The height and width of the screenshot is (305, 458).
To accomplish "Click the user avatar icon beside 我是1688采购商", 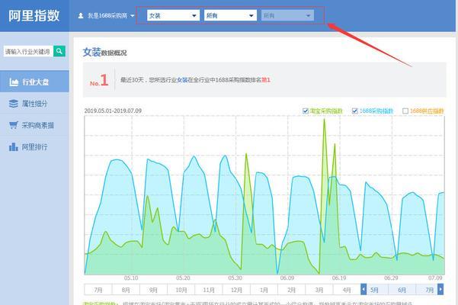I will [81, 16].
